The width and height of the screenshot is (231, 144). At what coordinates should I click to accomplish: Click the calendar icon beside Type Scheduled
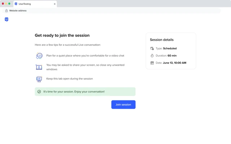[x=152, y=48]
